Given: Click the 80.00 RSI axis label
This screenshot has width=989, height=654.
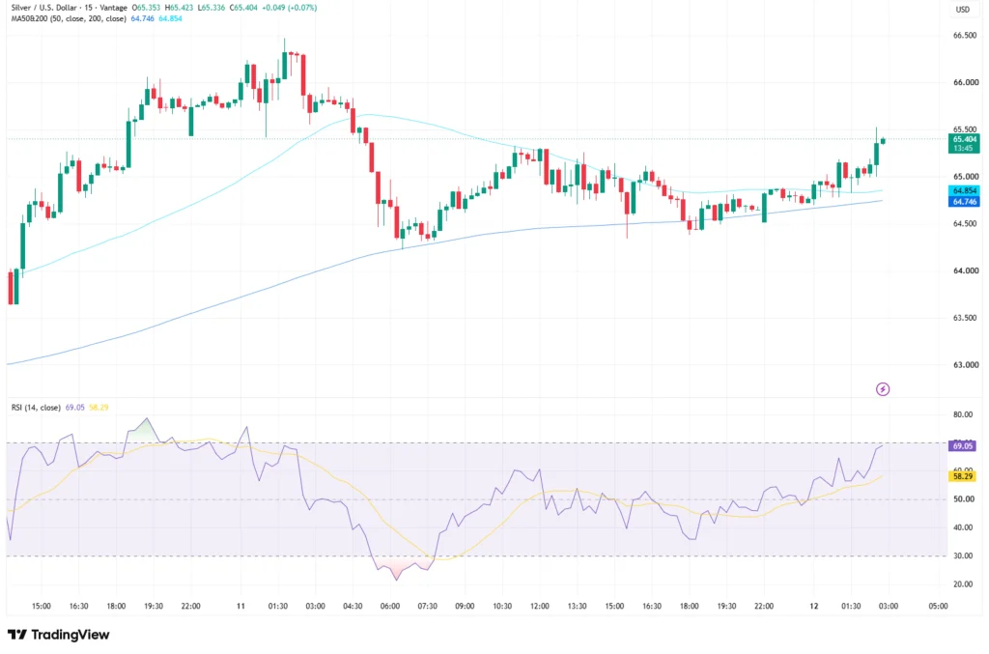Looking at the screenshot, I should (x=963, y=415).
